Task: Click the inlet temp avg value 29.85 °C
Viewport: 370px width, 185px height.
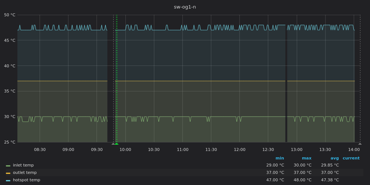Action: point(330,165)
